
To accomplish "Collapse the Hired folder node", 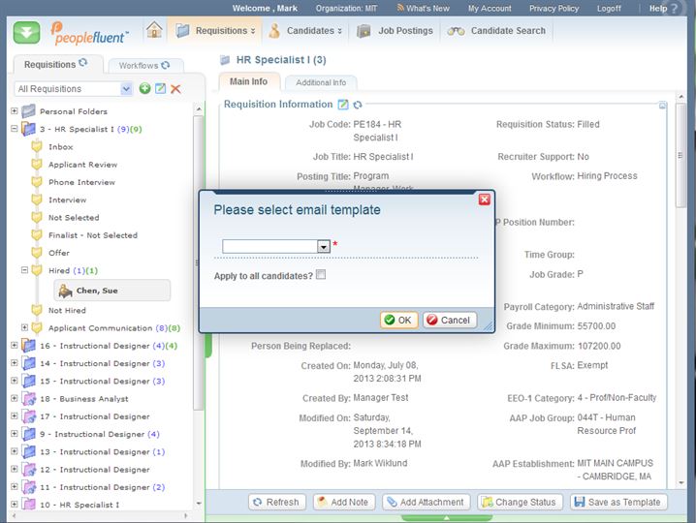I will 25,270.
